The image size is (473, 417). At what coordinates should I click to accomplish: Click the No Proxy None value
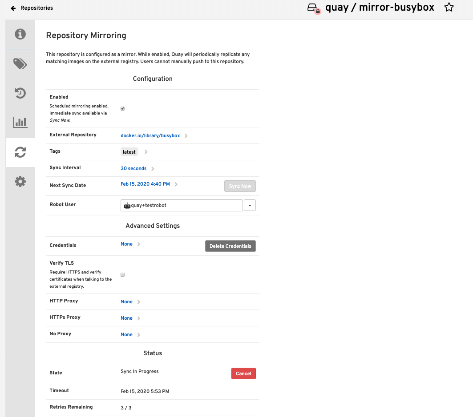(126, 334)
